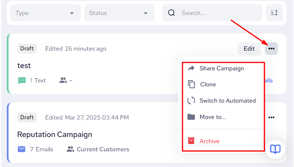Expand the Status filter dropdown
294x167 pixels.
pyautogui.click(x=119, y=13)
